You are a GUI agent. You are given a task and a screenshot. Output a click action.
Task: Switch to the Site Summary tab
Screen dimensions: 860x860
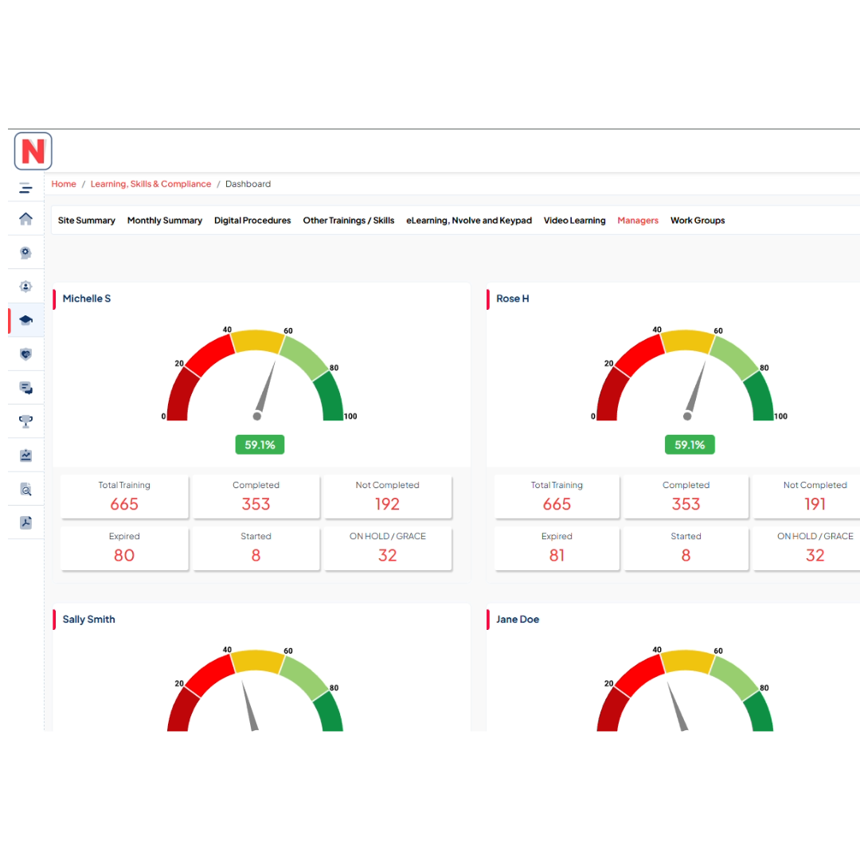tap(86, 221)
